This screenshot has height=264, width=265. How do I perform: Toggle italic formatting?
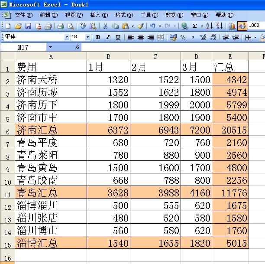click(108, 37)
